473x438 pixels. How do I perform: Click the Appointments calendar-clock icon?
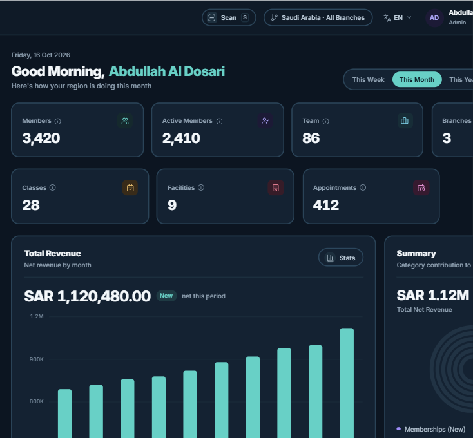click(421, 188)
